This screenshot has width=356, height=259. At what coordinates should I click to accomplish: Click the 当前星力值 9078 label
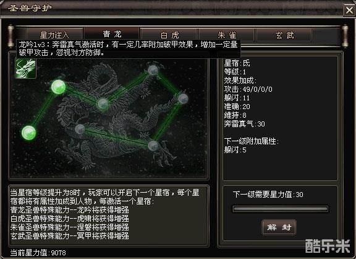pyautogui.click(x=38, y=253)
